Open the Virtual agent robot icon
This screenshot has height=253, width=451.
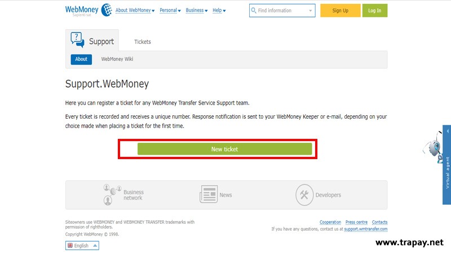click(433, 147)
